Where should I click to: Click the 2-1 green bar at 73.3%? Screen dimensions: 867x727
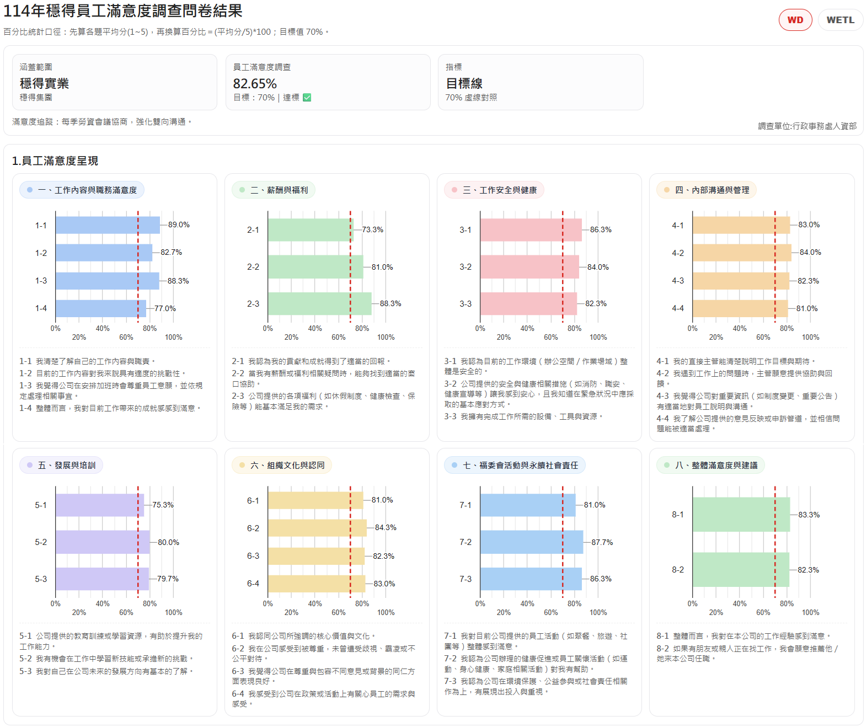[311, 229]
